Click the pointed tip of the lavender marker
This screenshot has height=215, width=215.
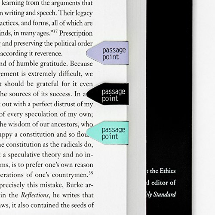coord(88,53)
